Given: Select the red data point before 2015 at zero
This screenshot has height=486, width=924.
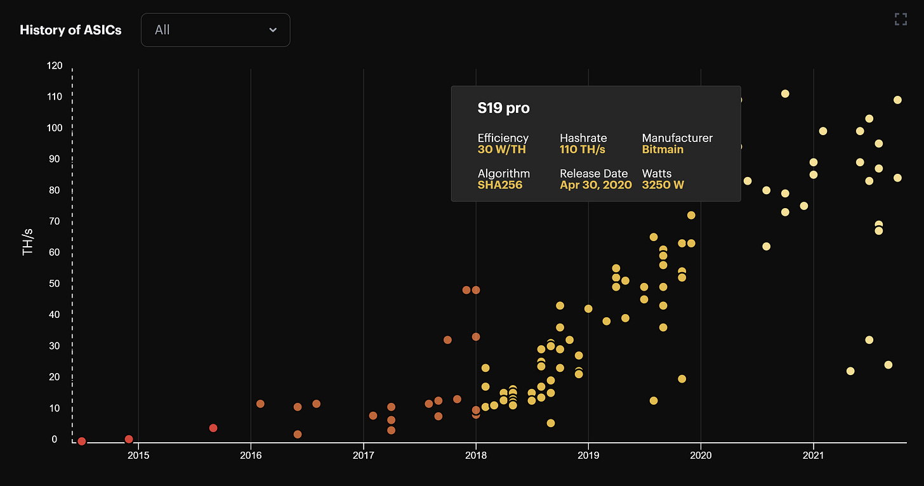Looking at the screenshot, I should point(82,441).
